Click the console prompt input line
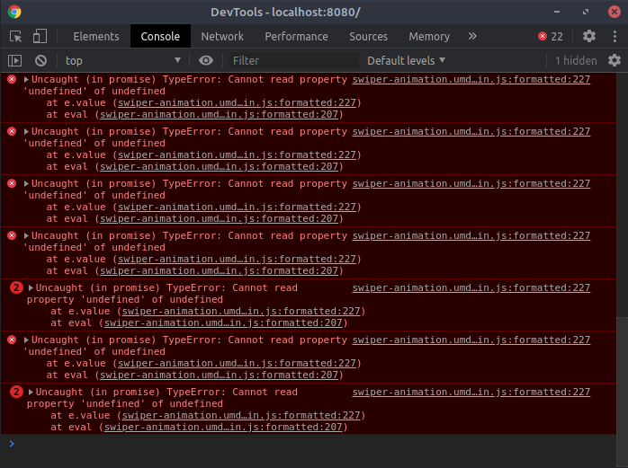This screenshot has height=468, width=628. pyautogui.click(x=309, y=444)
